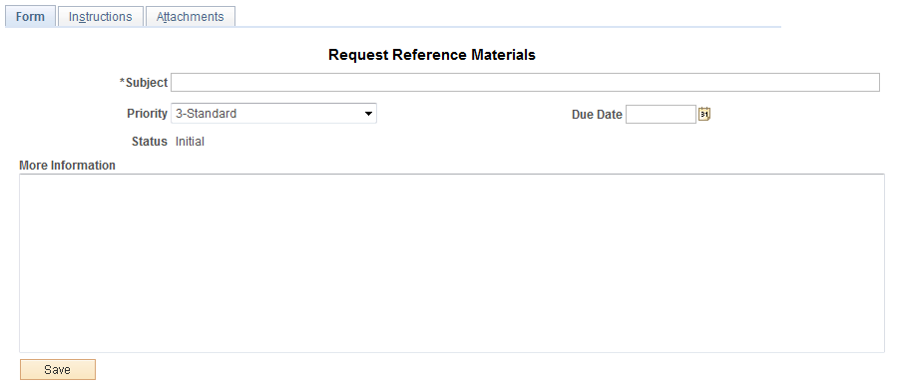Focus the Due Date text field
The height and width of the screenshot is (386, 903).
662,114
